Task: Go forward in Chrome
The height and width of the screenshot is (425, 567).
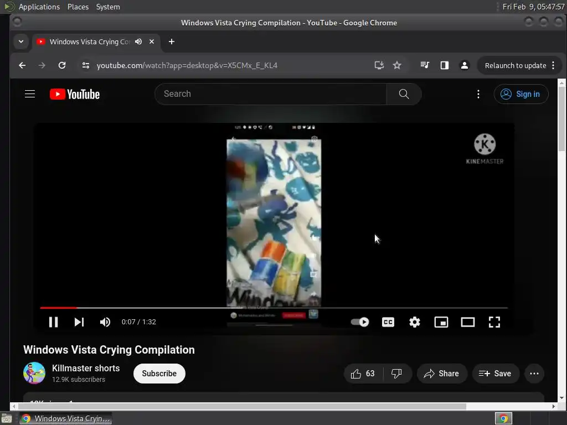Action: [42, 65]
